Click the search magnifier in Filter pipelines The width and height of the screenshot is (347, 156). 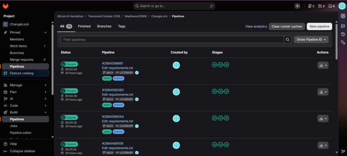[x=288, y=40]
